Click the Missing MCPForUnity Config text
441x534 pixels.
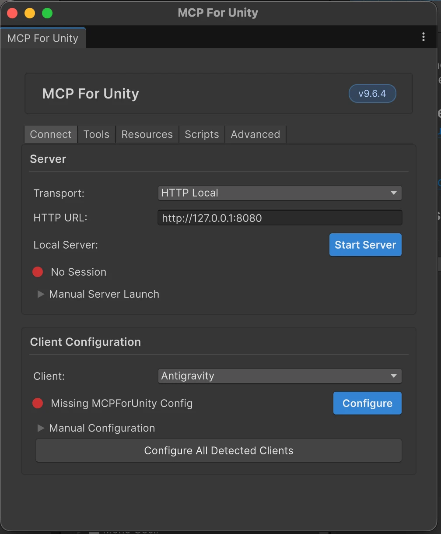pos(122,403)
